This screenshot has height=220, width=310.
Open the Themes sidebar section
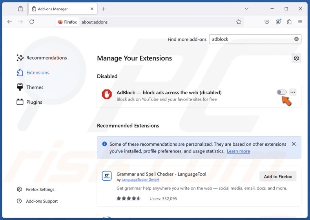[x=30, y=87]
